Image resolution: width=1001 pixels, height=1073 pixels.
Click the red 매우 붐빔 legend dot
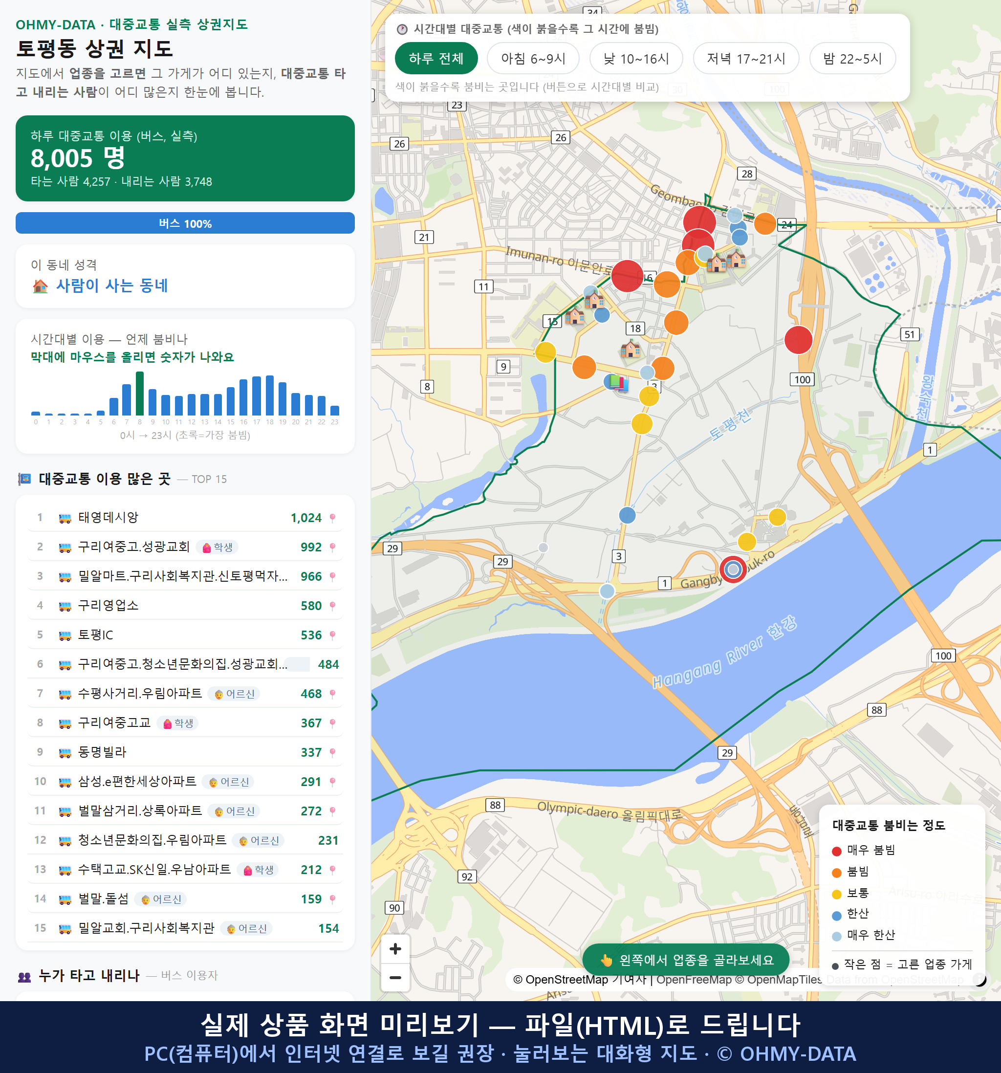[836, 851]
